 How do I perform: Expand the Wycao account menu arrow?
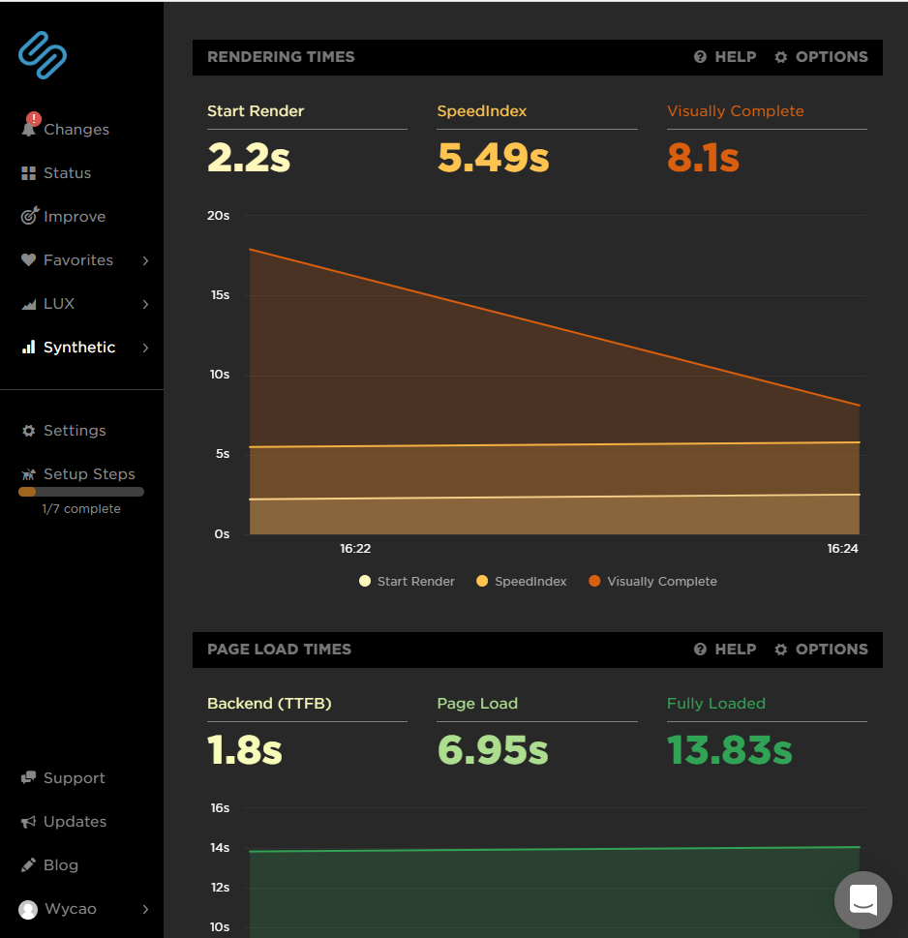pos(145,909)
